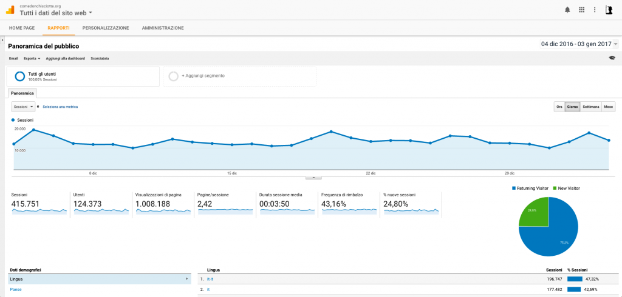Click the 22 dic chart axis label

click(371, 173)
